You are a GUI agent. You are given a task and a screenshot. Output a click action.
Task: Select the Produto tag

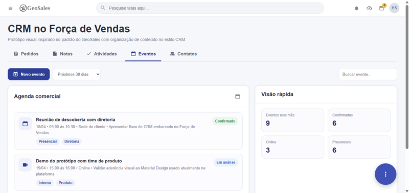click(65, 183)
